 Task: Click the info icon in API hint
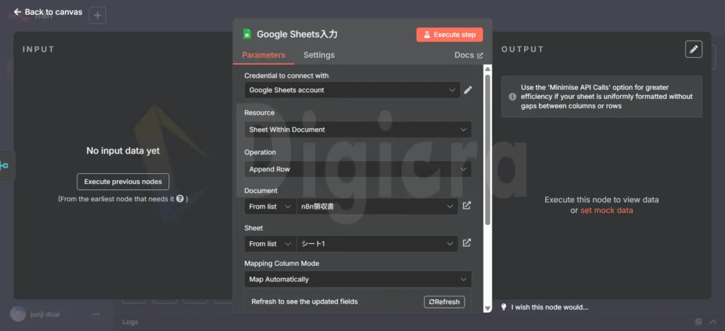[513, 97]
